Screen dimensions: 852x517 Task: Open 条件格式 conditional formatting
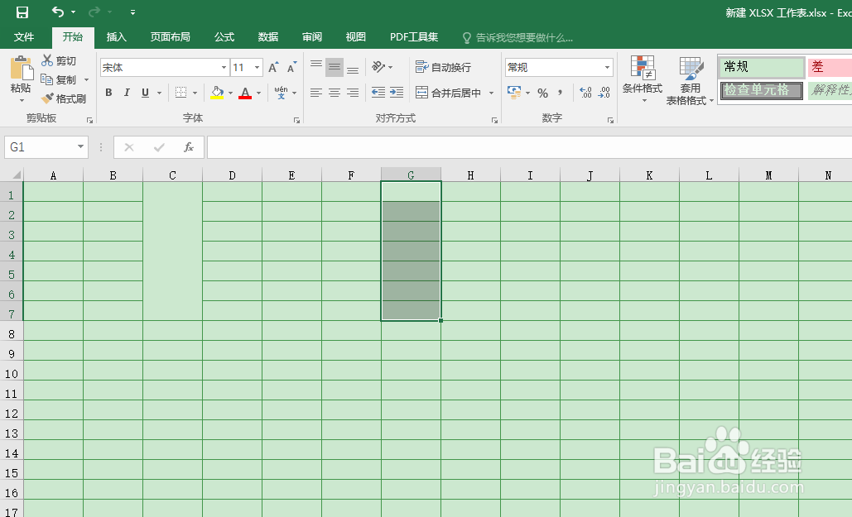(643, 79)
